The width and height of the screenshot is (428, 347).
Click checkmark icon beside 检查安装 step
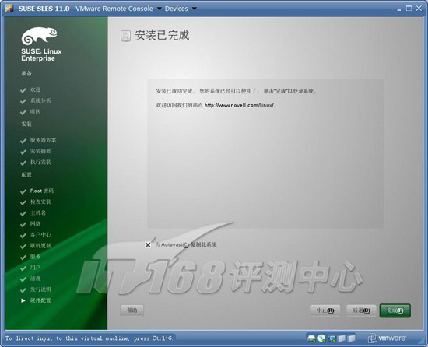pyautogui.click(x=23, y=203)
